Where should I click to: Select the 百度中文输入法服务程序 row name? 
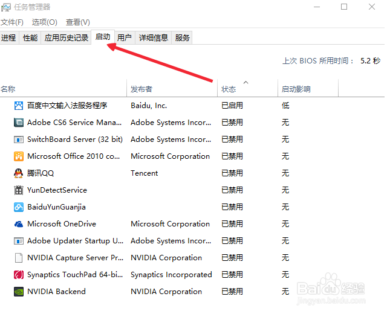67,106
